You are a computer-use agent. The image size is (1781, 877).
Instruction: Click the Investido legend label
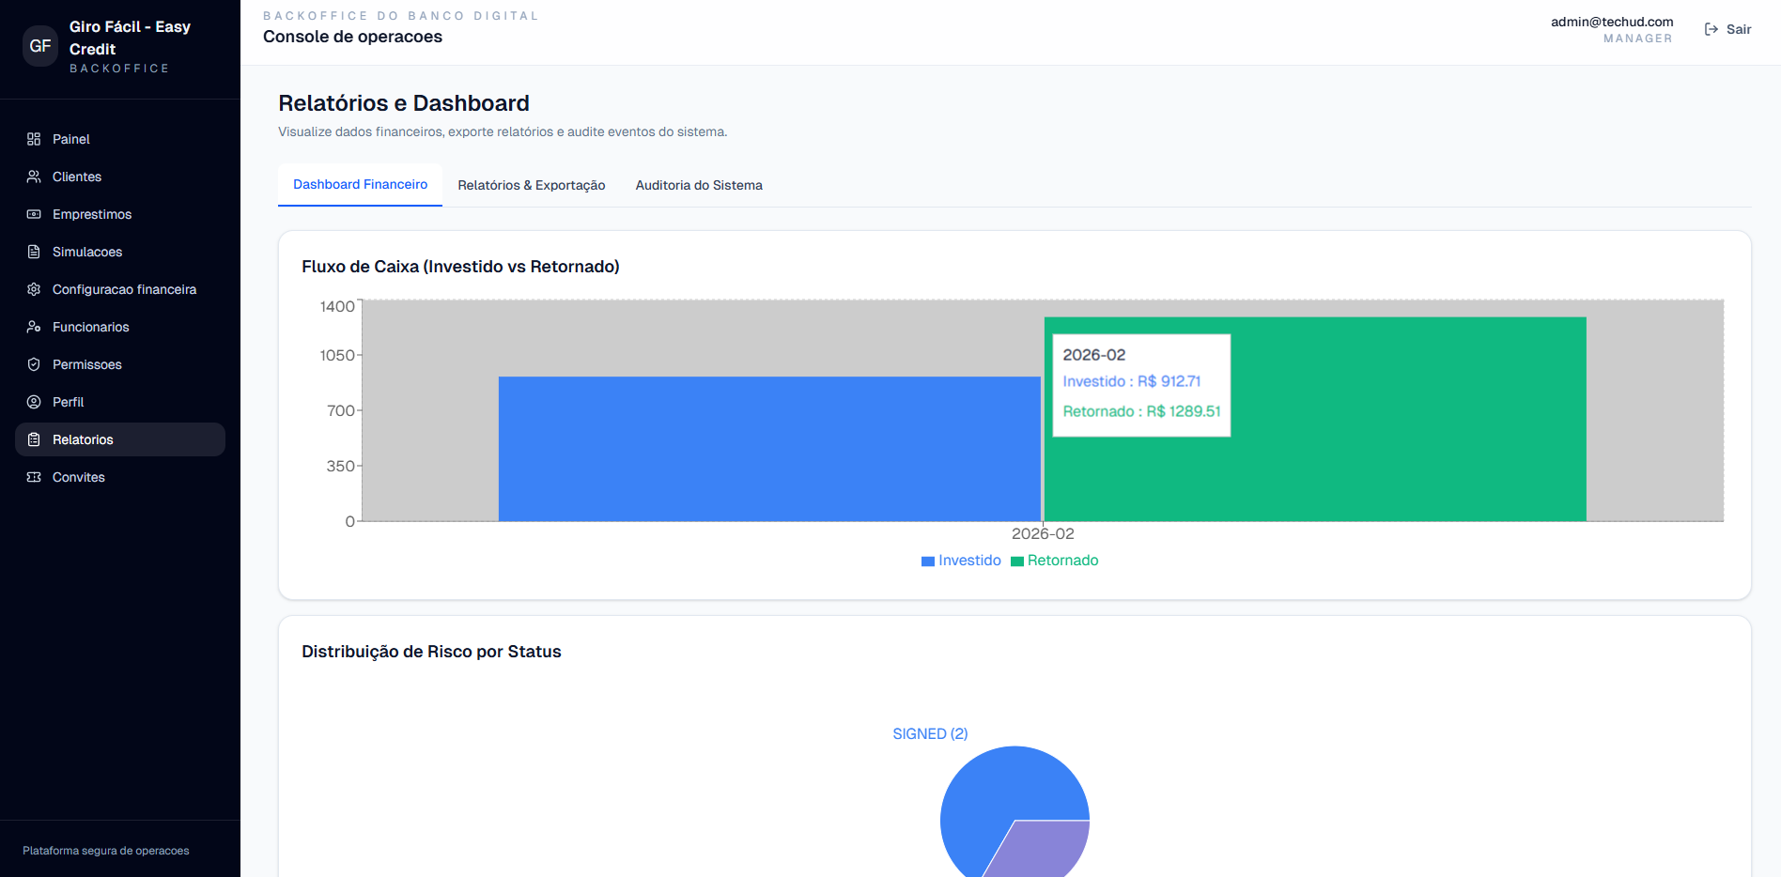coord(969,561)
